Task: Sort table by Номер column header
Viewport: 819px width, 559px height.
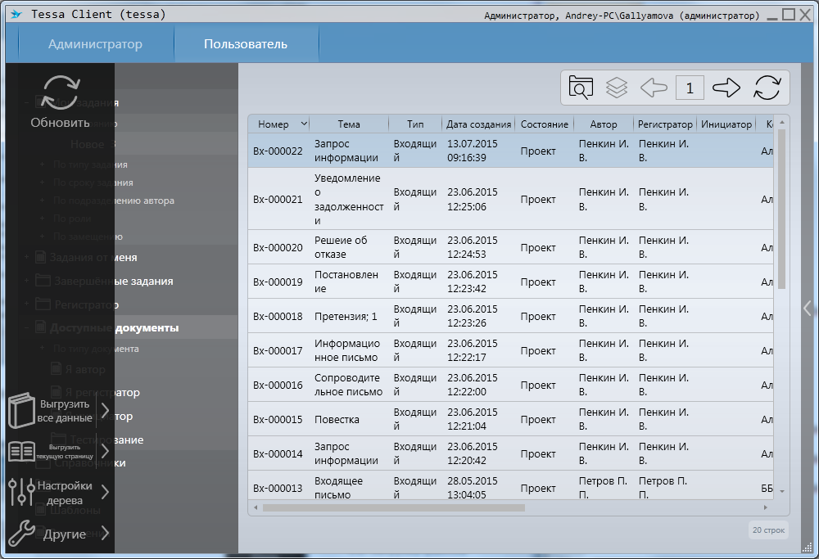Action: pos(274,124)
